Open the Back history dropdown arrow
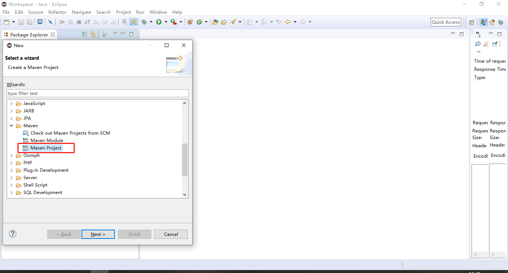The image size is (508, 273). tap(295, 22)
